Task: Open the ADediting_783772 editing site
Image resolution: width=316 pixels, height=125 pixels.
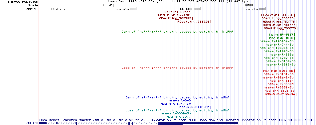Action: click(x=278, y=15)
